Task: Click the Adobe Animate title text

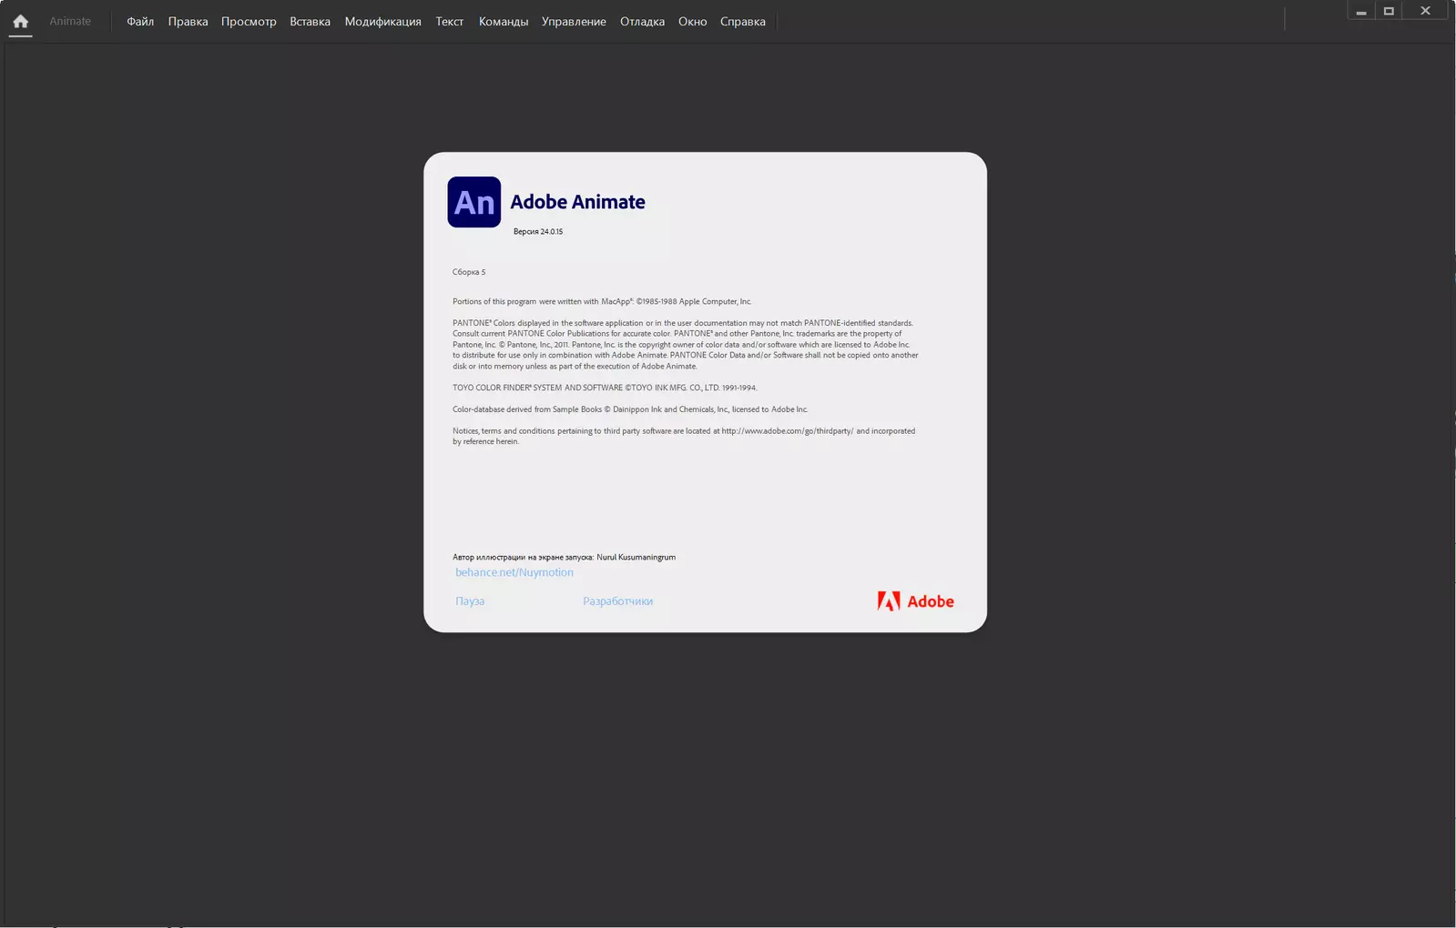Action: (577, 202)
